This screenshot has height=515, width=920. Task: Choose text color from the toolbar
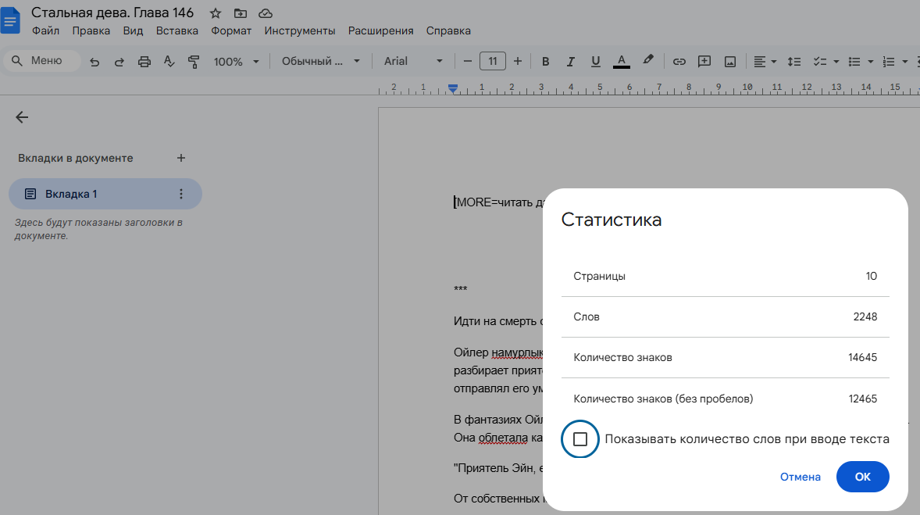pyautogui.click(x=622, y=62)
